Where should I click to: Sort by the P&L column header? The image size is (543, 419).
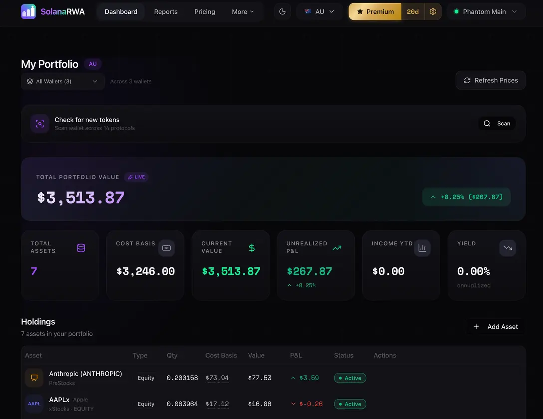[x=296, y=355]
